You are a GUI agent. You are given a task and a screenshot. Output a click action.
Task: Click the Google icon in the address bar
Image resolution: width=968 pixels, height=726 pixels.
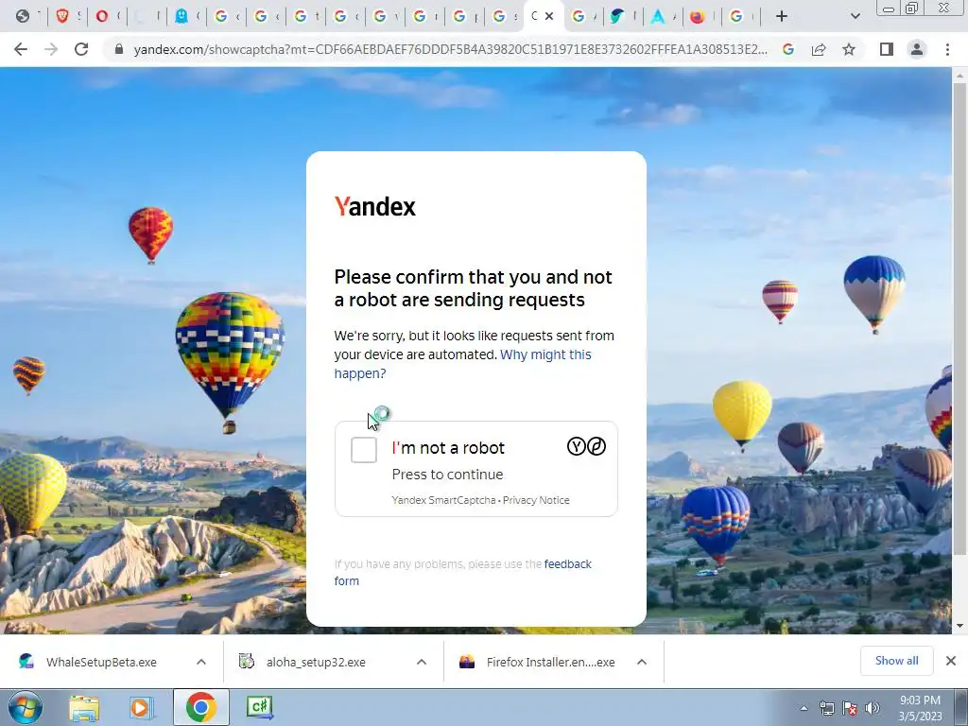point(788,49)
